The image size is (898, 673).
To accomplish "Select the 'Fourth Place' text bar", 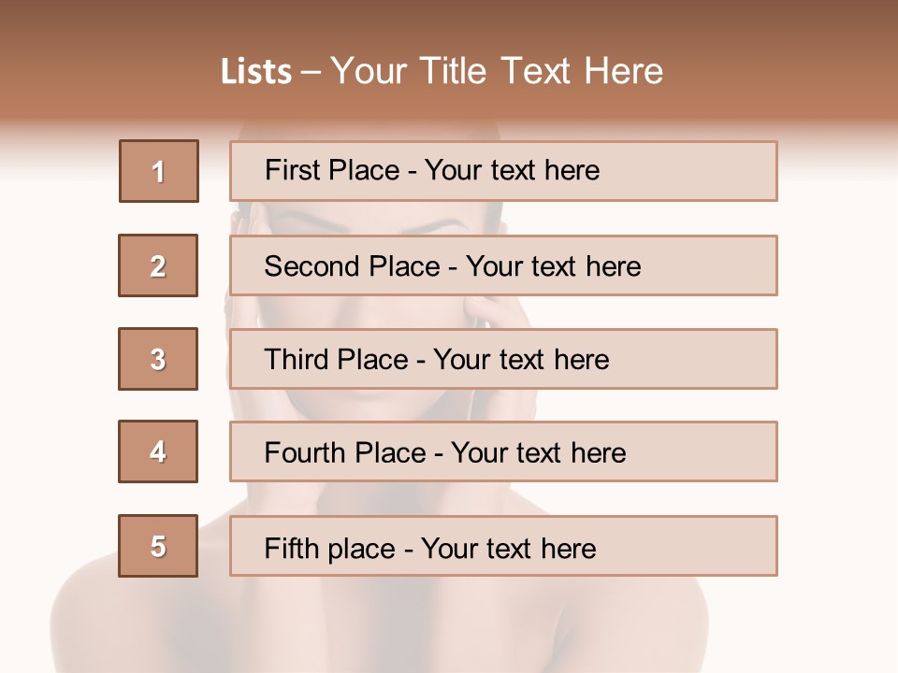I will [x=503, y=451].
